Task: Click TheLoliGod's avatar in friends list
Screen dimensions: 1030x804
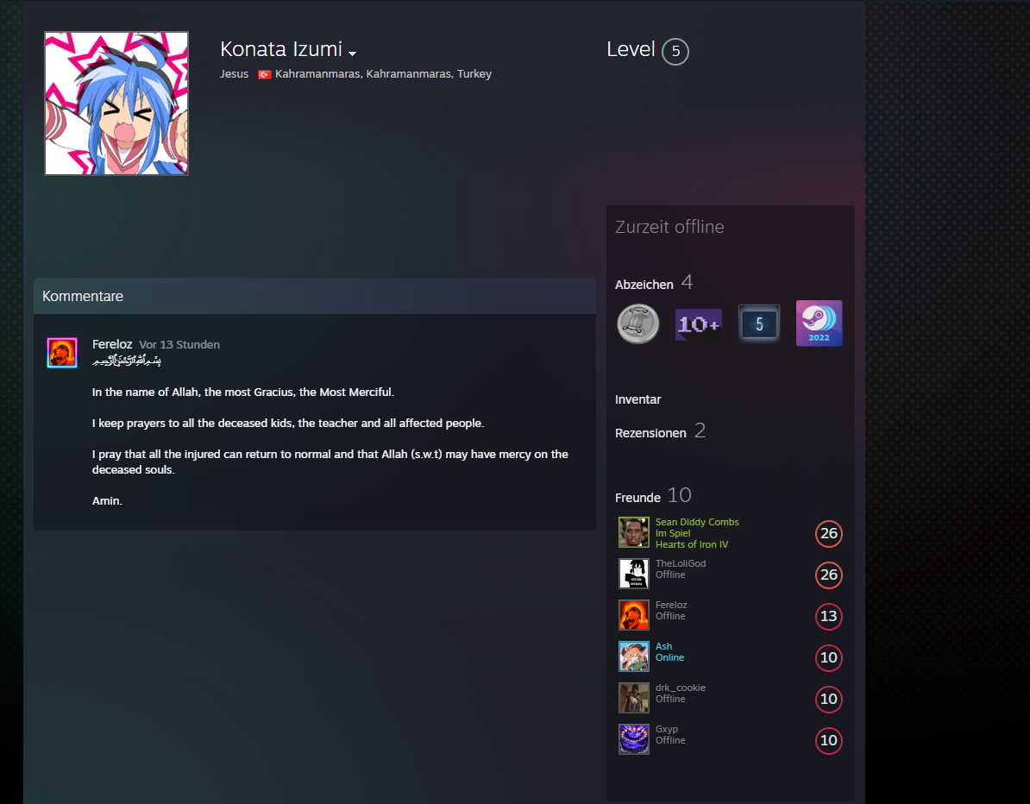Action: 634,574
